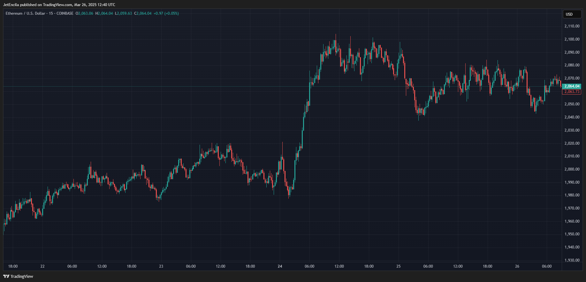The width and height of the screenshot is (586, 282).
Task: Click the 1,930.00 price axis label
Action: 572,260
